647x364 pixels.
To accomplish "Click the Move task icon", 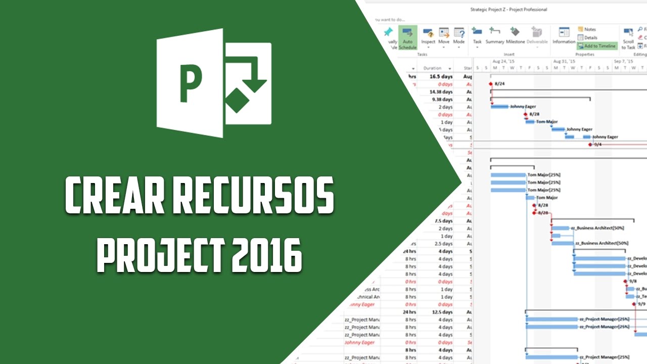I will point(444,33).
